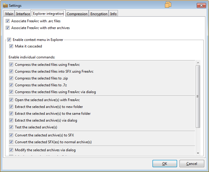The height and width of the screenshot is (172, 209).
Task: Toggle Associate FreeArc with other archives
Action: (x=8, y=28)
